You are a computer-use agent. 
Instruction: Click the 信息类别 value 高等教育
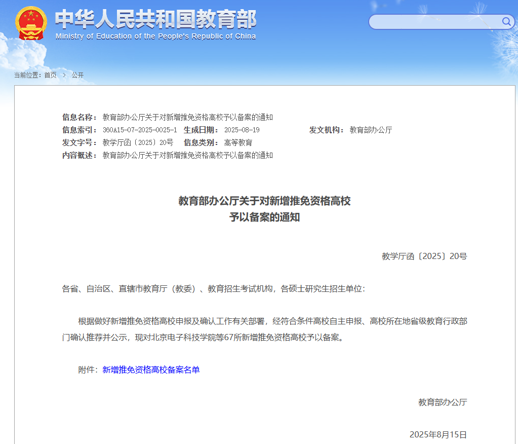pyautogui.click(x=238, y=143)
